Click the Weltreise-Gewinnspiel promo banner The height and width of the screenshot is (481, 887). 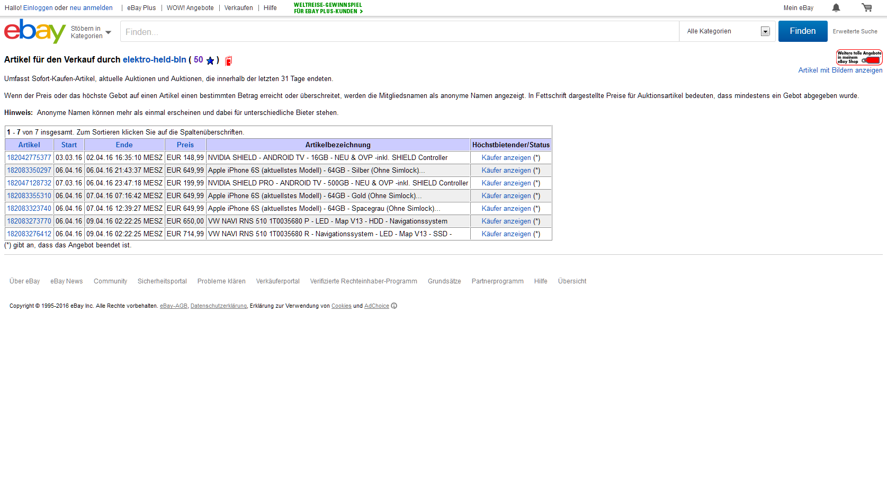[328, 8]
